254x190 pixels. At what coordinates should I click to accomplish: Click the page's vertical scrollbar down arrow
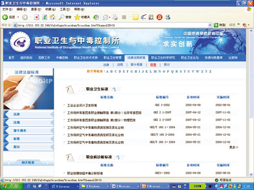point(251,174)
